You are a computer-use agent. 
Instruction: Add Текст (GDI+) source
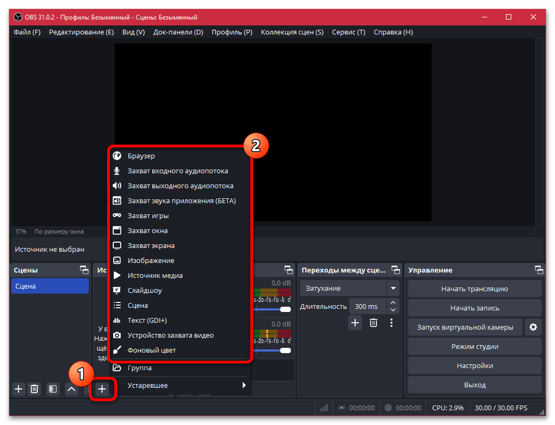179,320
